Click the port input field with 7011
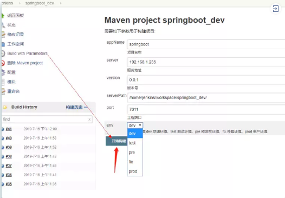 tap(206, 109)
